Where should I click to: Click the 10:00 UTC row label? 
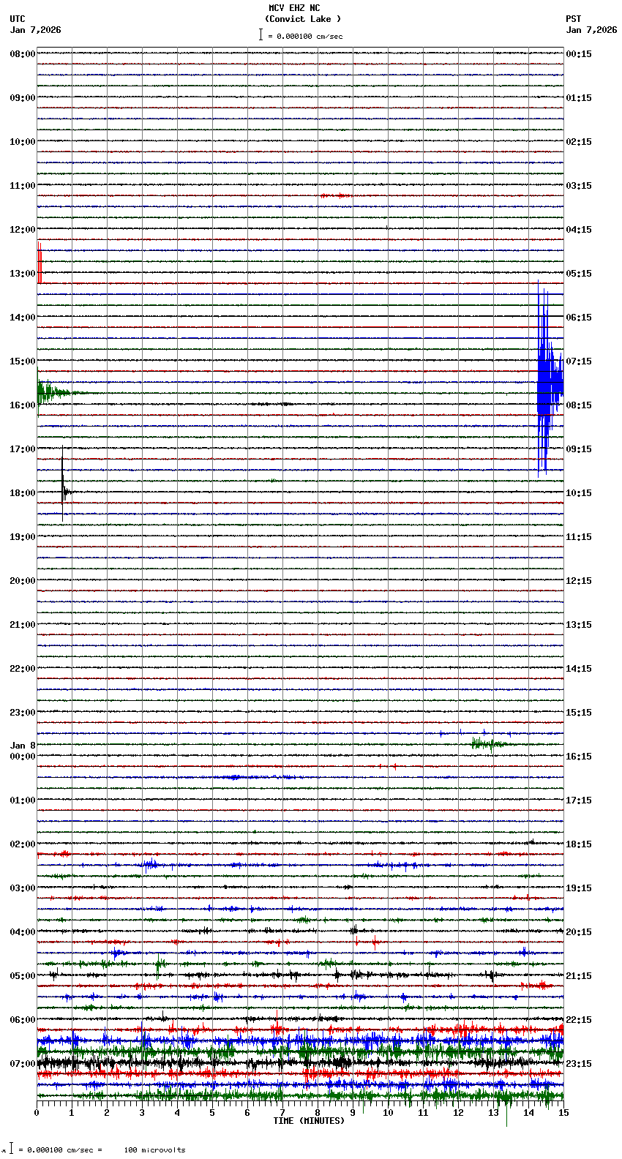coord(23,142)
